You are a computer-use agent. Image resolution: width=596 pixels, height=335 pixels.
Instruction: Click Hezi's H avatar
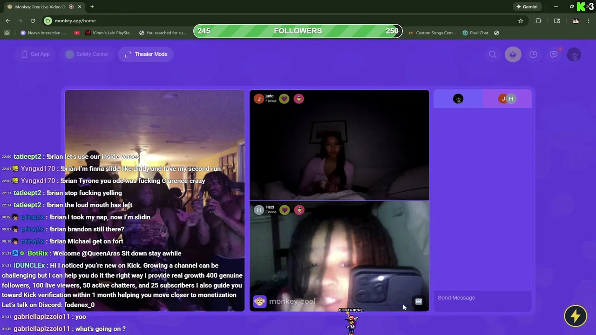click(x=259, y=210)
